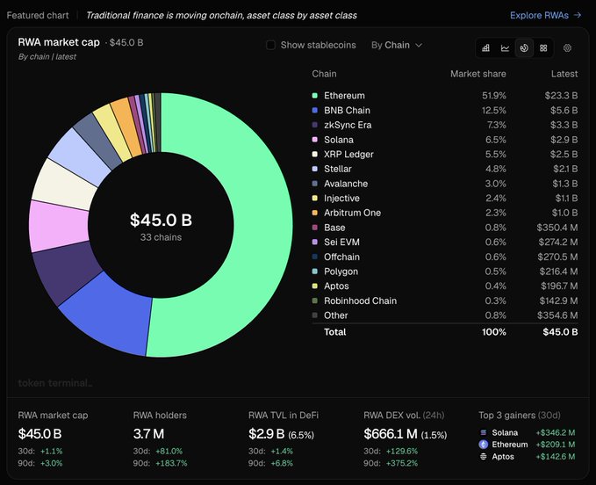Select the Other row label
Screen dimensions: 596x485
[x=335, y=315]
